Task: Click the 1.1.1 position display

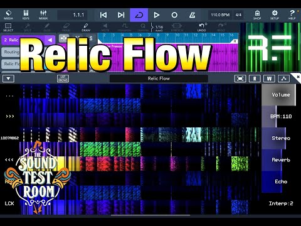Action: (72, 15)
